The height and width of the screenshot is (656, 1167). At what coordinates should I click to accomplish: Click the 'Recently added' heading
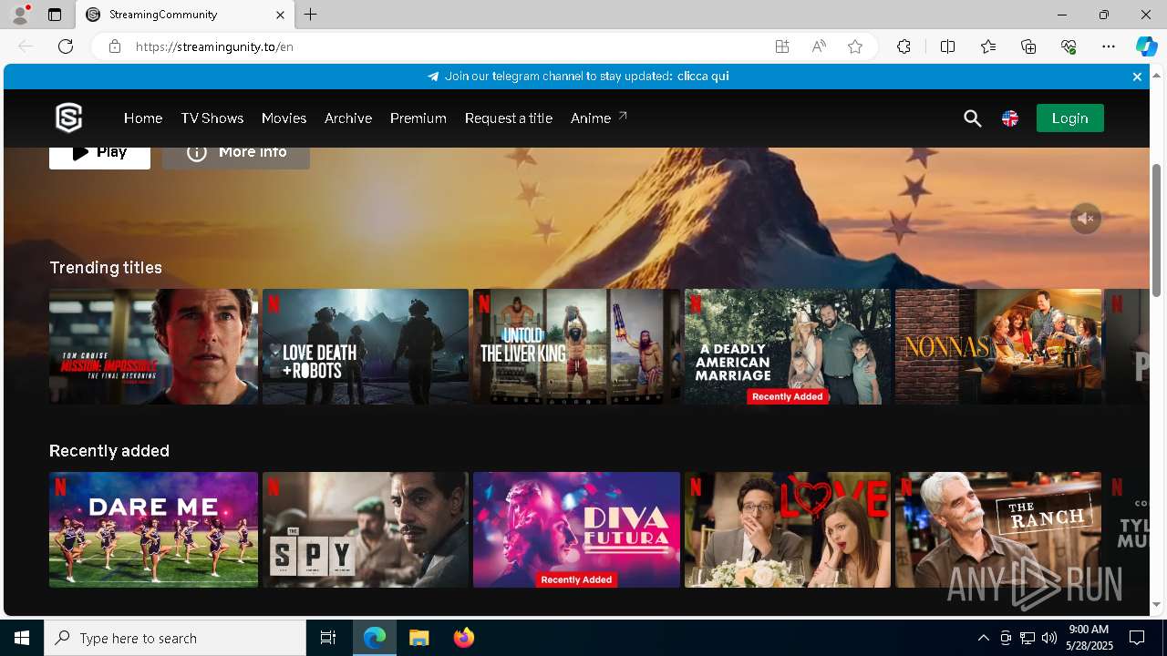click(109, 451)
